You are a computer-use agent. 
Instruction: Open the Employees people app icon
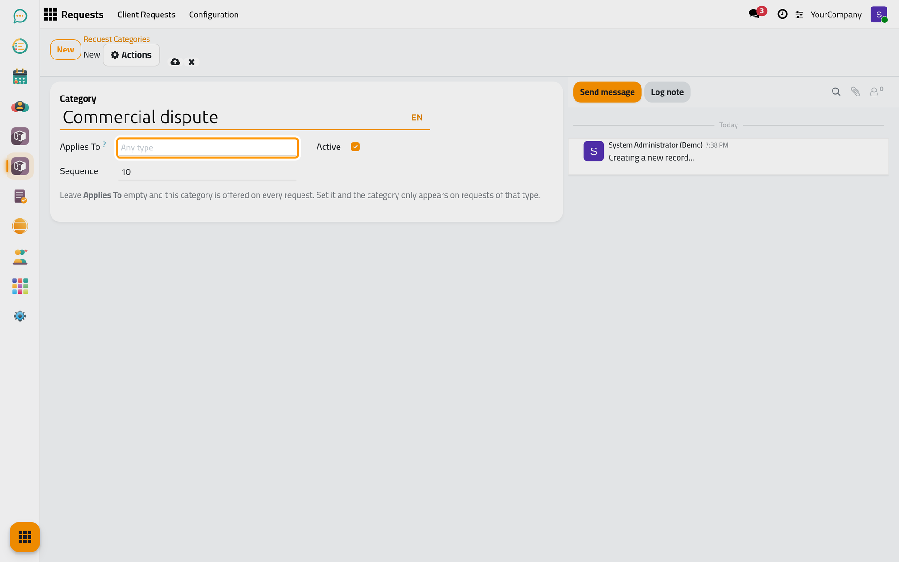(20, 256)
